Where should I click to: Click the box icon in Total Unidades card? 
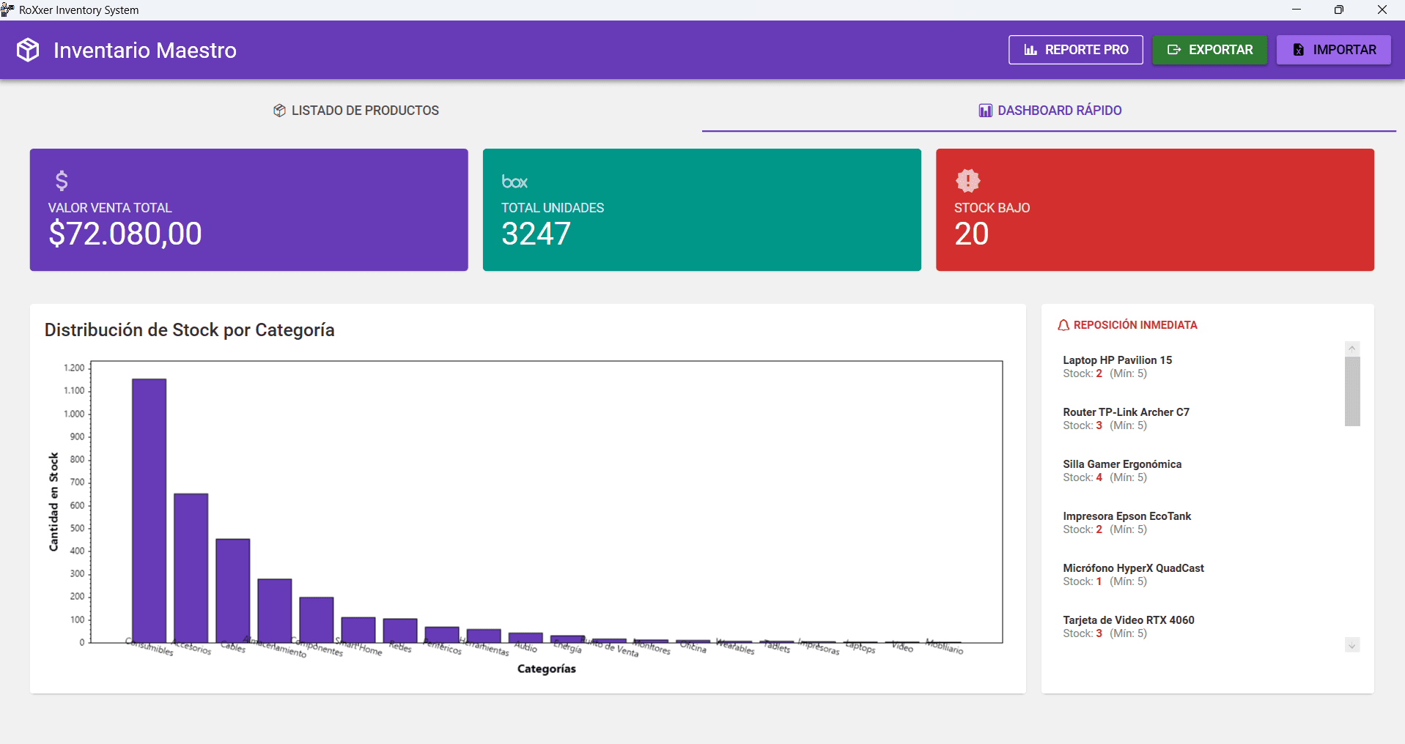coord(515,182)
